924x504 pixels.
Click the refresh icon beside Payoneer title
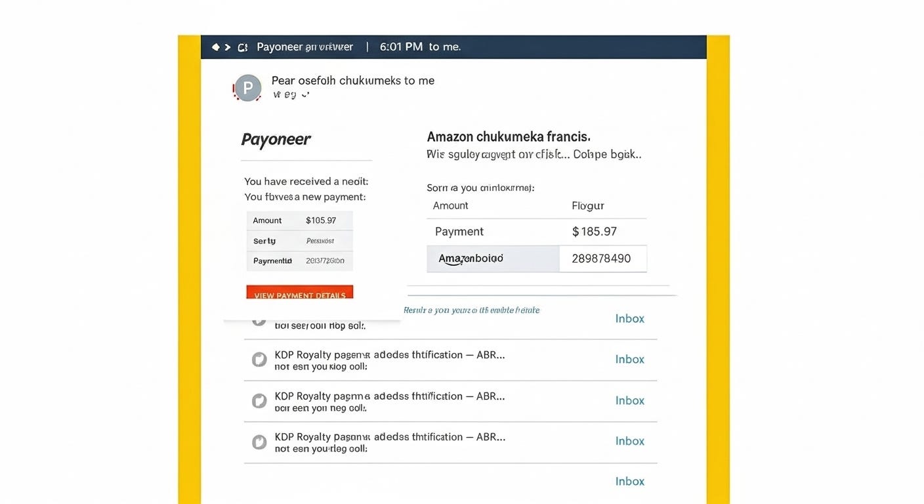tap(243, 47)
